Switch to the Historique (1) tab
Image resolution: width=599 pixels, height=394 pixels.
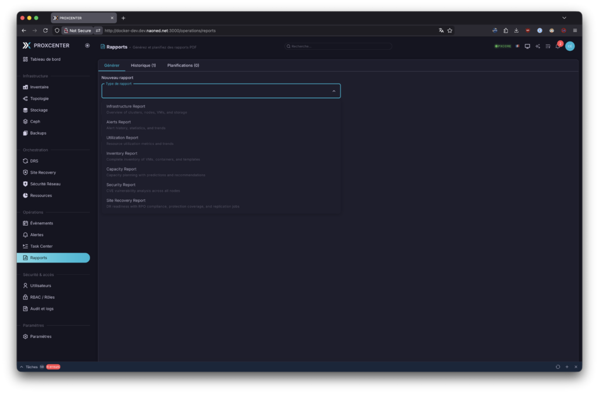143,65
